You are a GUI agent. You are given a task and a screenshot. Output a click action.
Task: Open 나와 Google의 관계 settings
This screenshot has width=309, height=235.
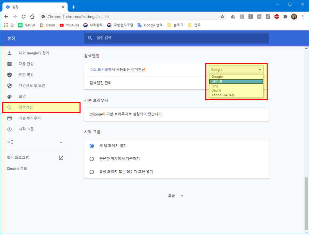[x=35, y=53]
